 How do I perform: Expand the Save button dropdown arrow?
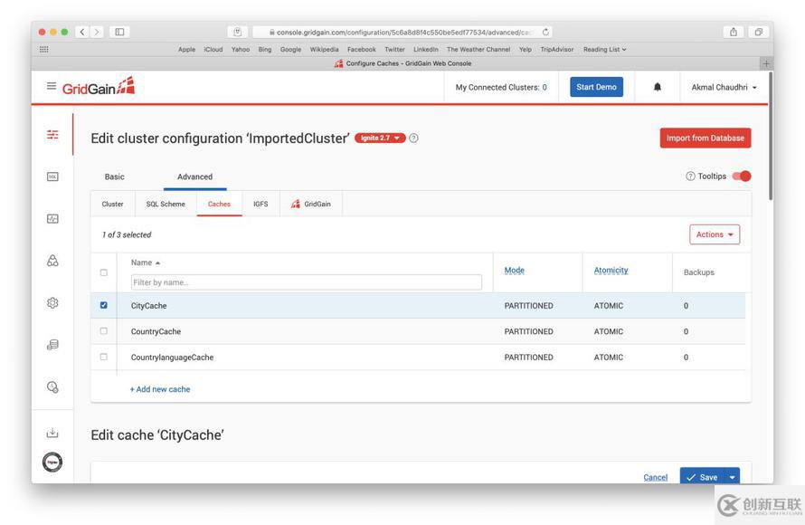coord(732,477)
